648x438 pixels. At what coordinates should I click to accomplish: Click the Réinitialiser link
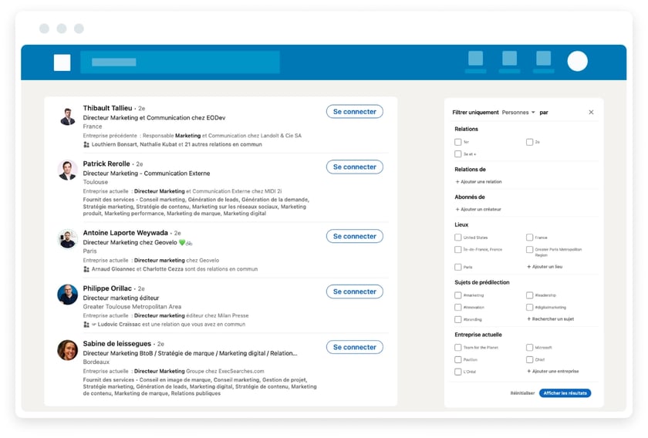point(522,393)
